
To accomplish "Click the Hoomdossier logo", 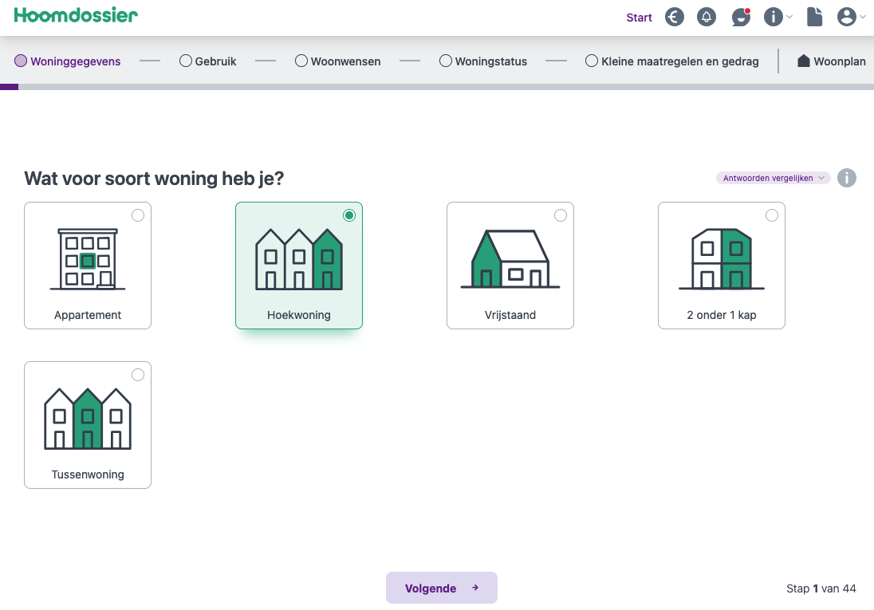I will pos(76,15).
